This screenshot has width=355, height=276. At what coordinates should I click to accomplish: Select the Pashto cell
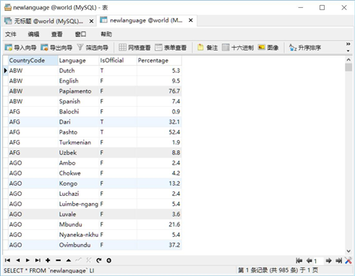[x=79, y=132]
